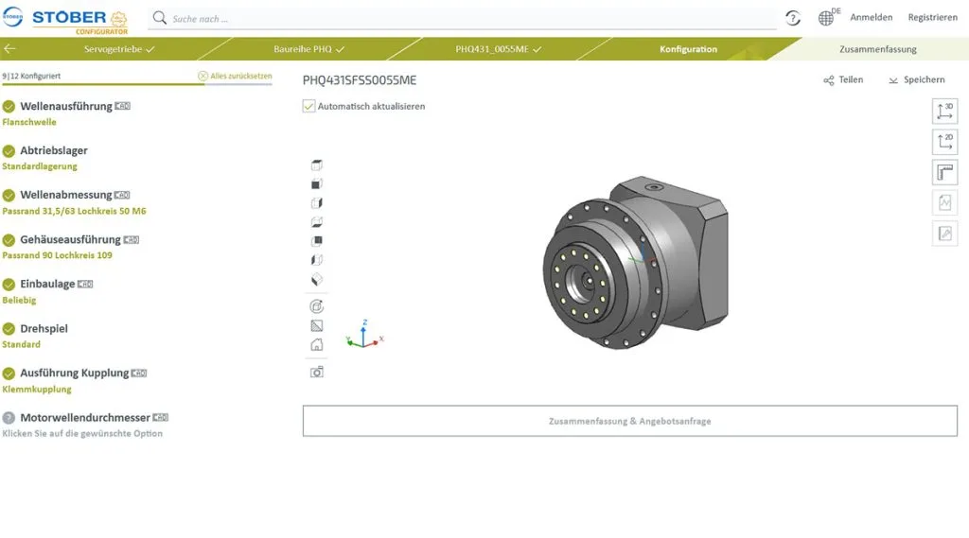Click the PHQ431SFSS0055ME product title
Image resolution: width=969 pixels, height=538 pixels.
point(359,80)
